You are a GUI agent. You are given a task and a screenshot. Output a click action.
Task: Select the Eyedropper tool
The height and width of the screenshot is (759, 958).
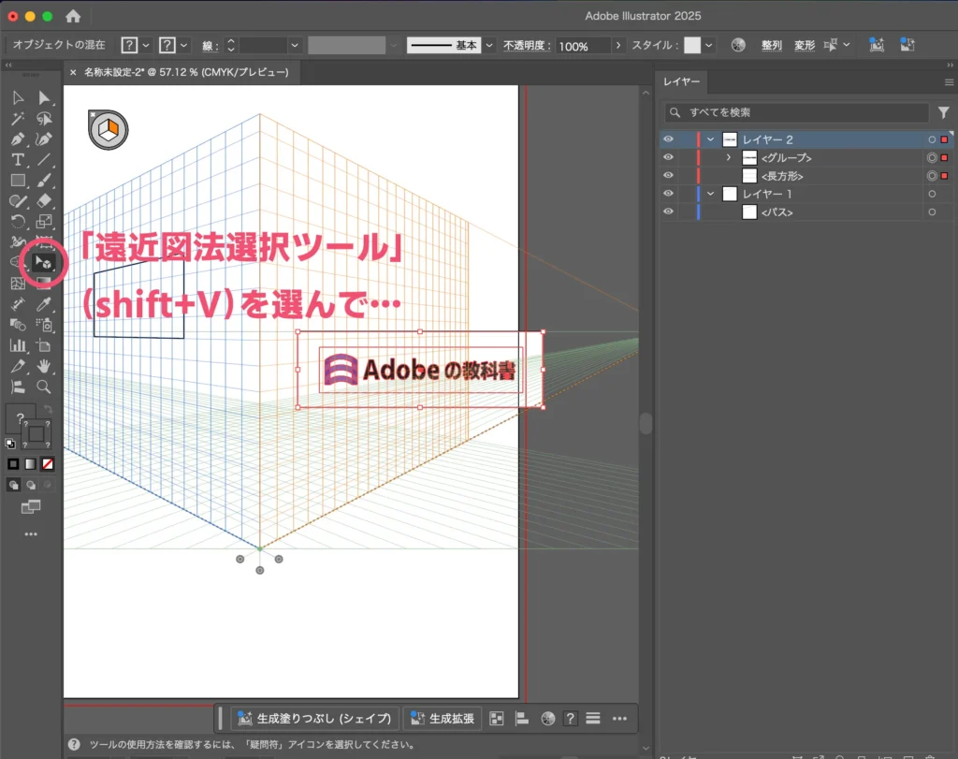(44, 304)
